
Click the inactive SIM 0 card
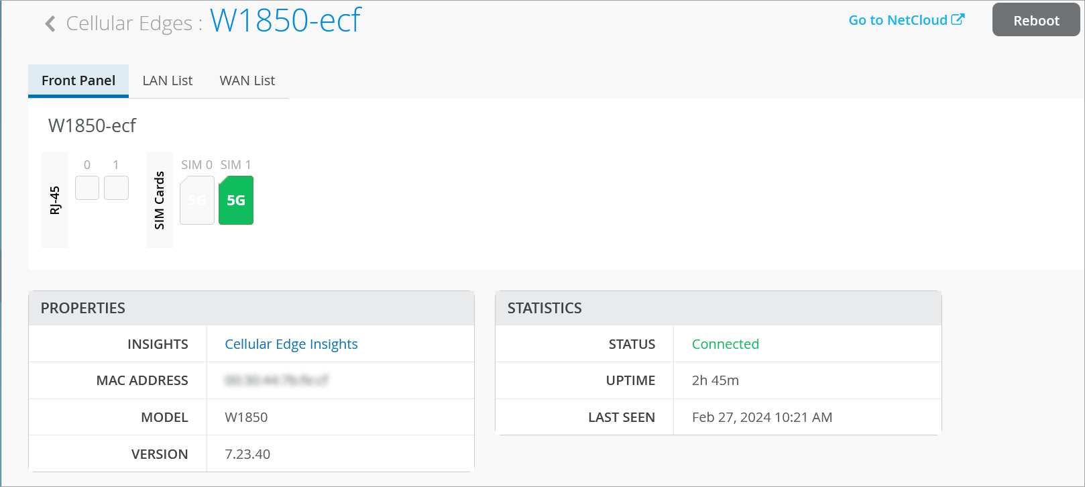tap(197, 200)
